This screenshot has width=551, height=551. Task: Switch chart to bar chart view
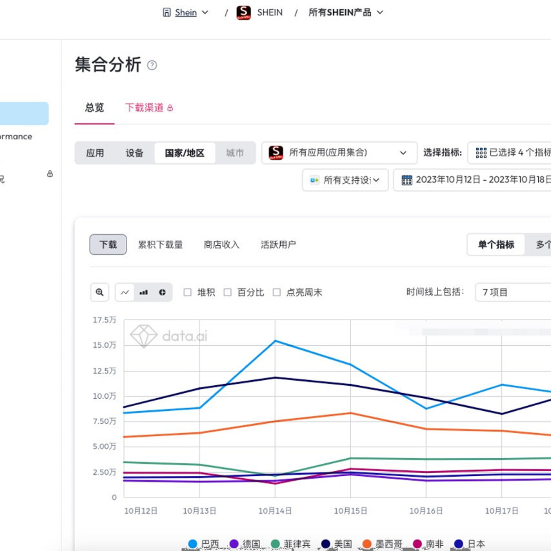pos(143,292)
